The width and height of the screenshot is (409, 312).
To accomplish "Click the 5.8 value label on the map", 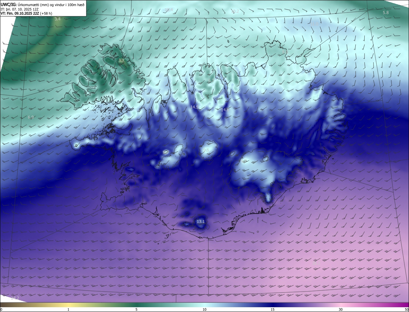I will (386, 12).
